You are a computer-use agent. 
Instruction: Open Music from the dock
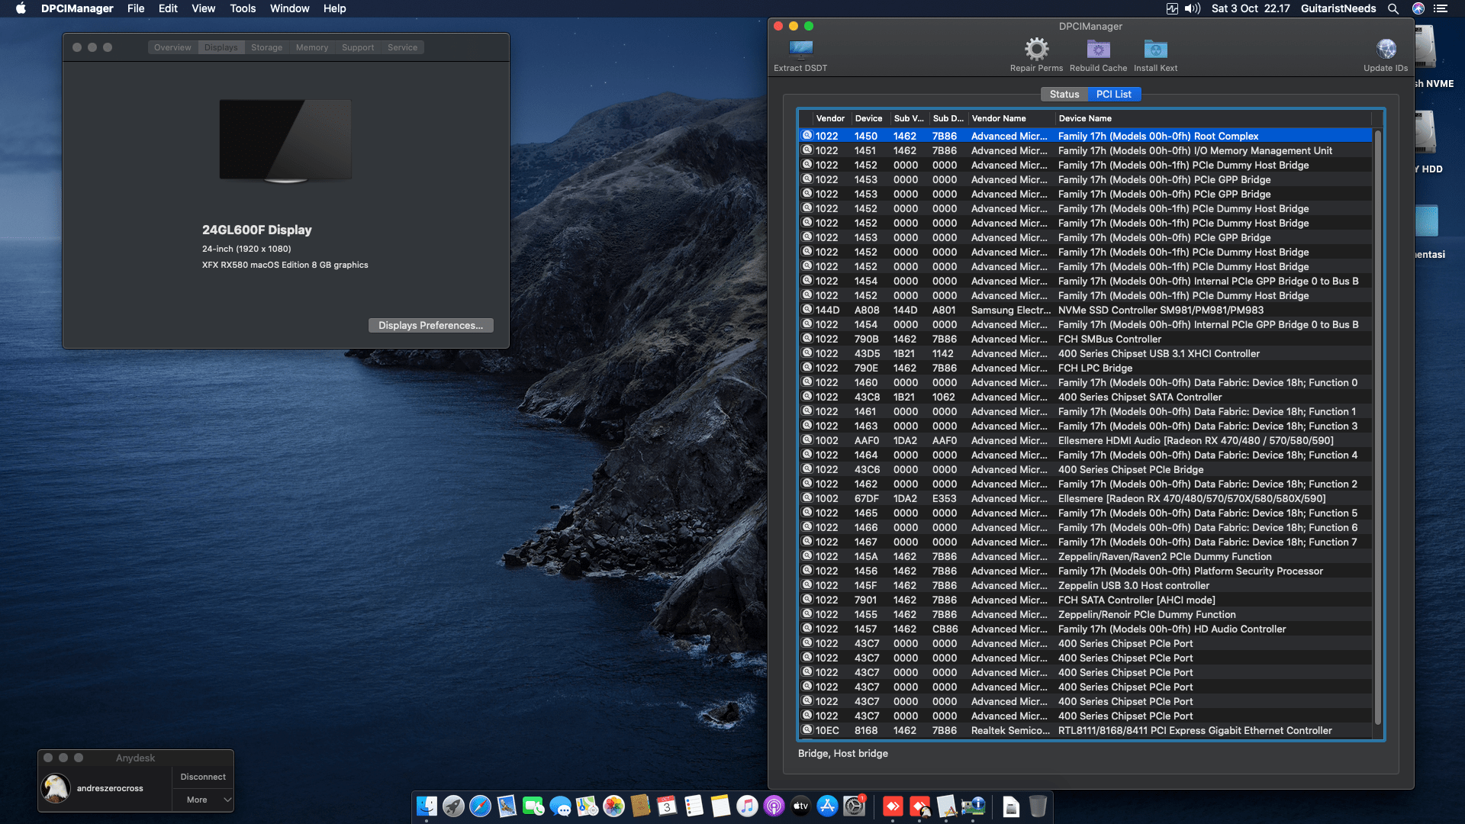pyautogui.click(x=747, y=806)
